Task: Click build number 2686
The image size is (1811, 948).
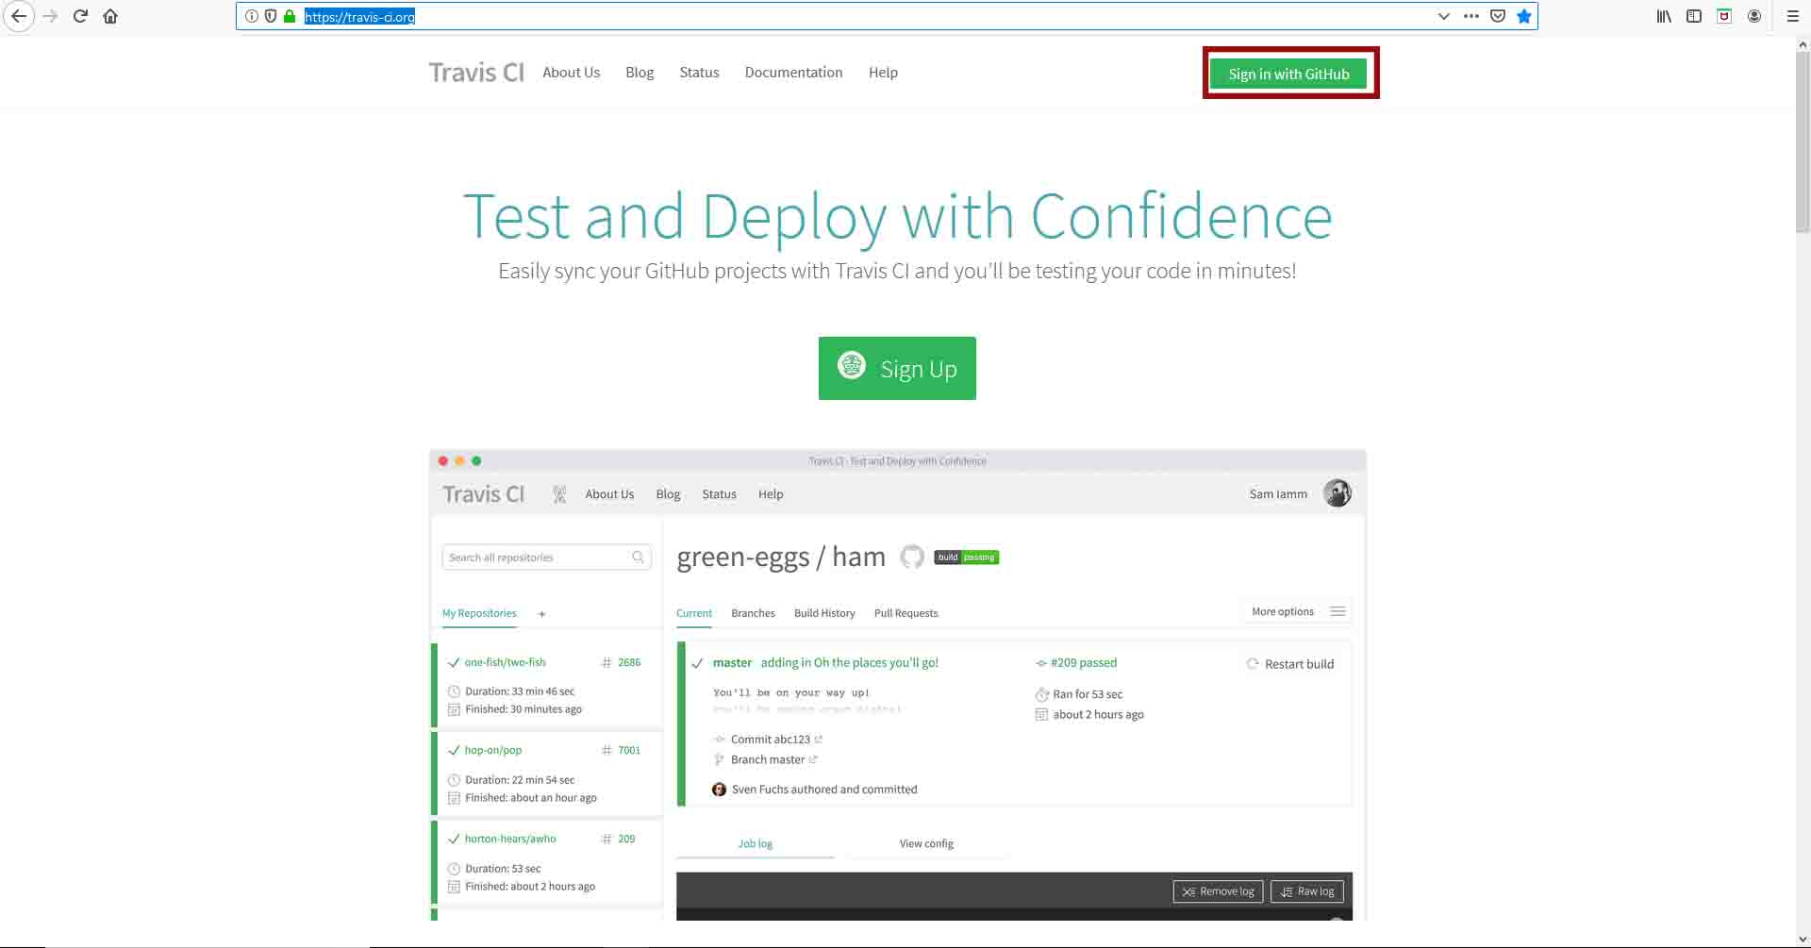Action: pyautogui.click(x=629, y=662)
